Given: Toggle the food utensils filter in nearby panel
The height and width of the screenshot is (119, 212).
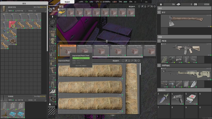Looking at the screenshot, I should click(142, 6).
